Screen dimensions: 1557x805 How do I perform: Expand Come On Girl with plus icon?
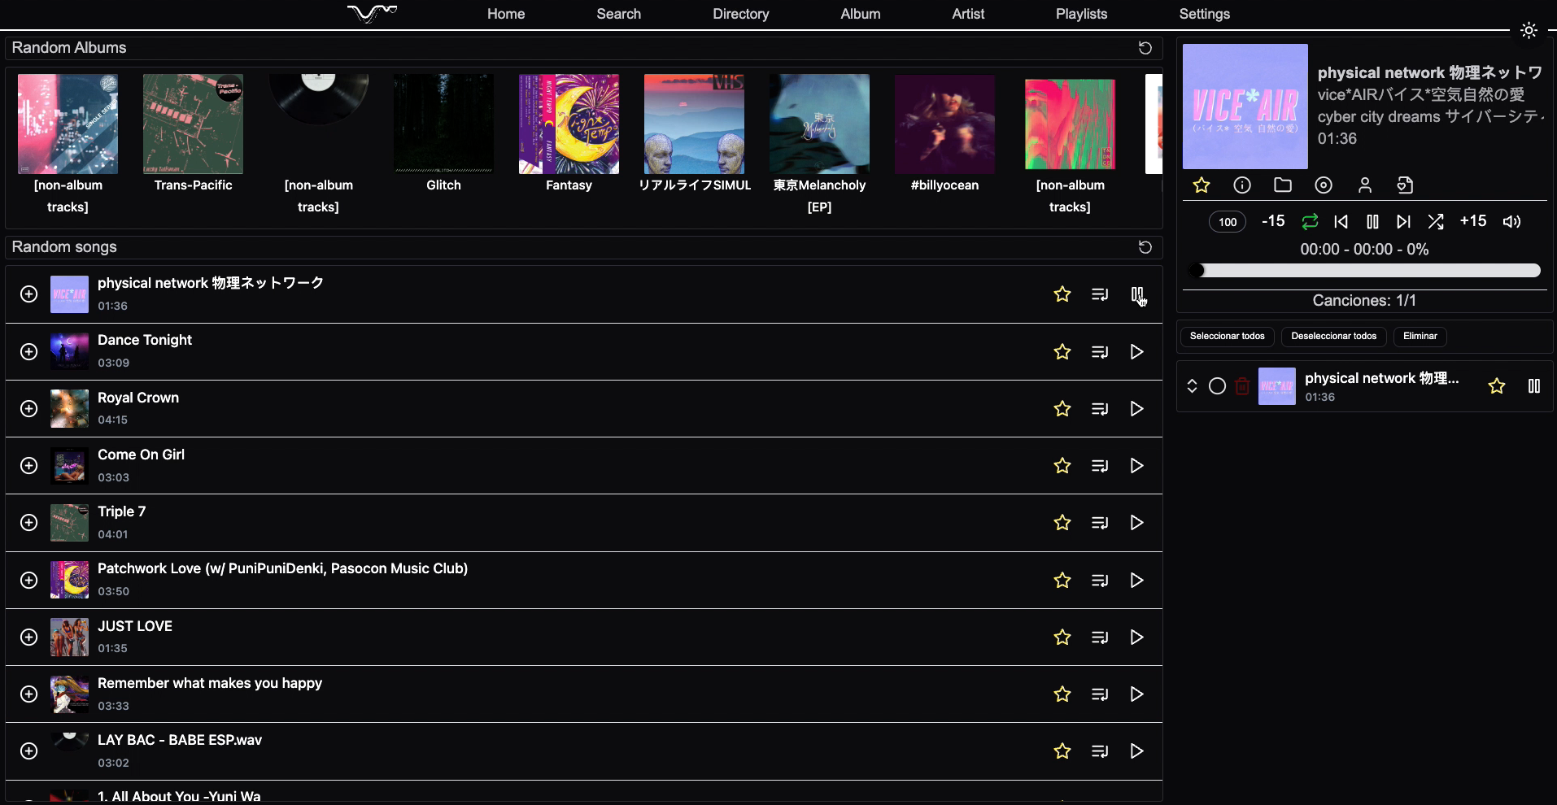coord(29,466)
